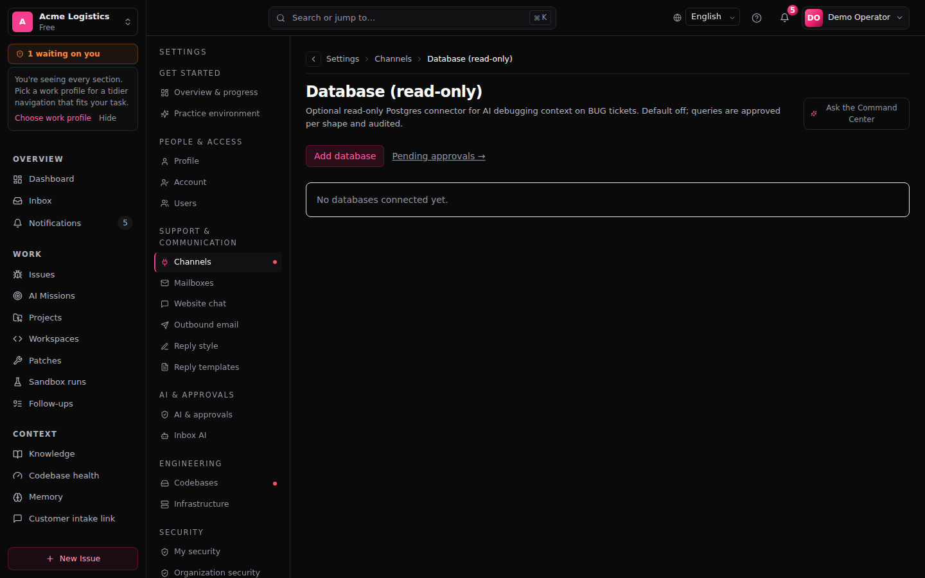Hide the work profile suggestion

coord(108,118)
